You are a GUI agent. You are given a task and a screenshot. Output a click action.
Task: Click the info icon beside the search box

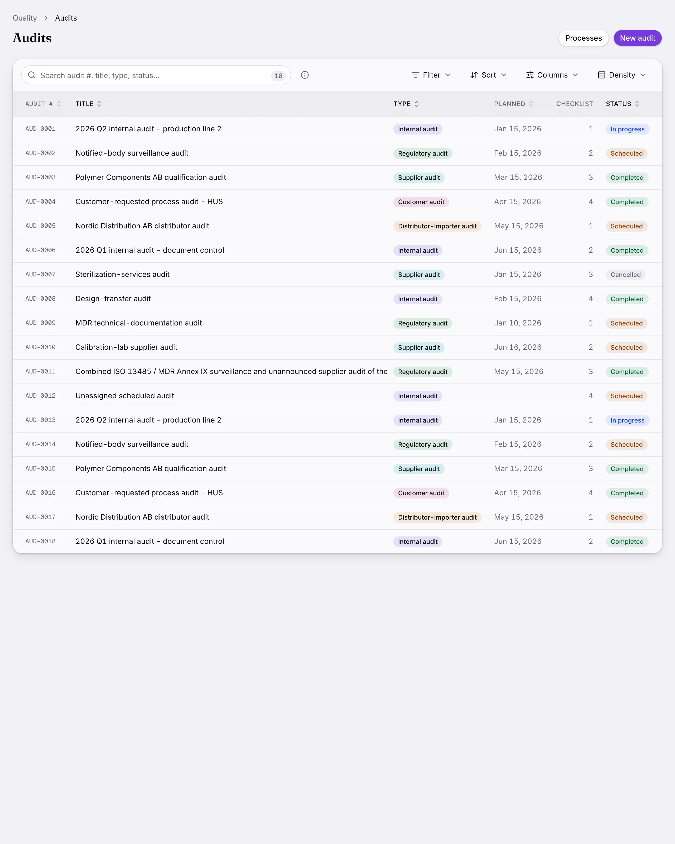click(x=305, y=75)
